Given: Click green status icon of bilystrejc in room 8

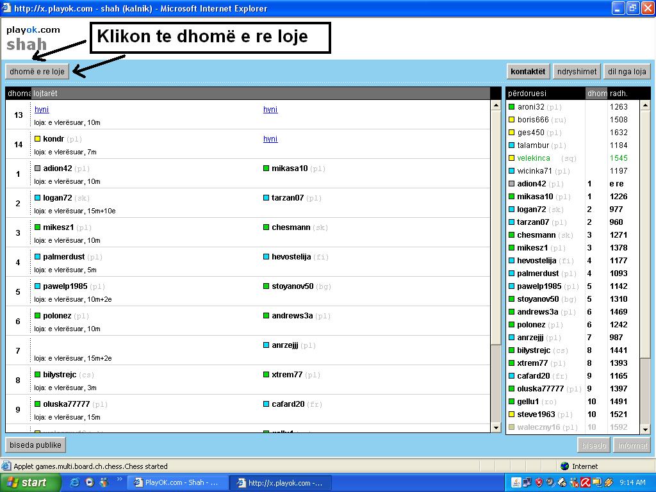Looking at the screenshot, I should tap(38, 374).
